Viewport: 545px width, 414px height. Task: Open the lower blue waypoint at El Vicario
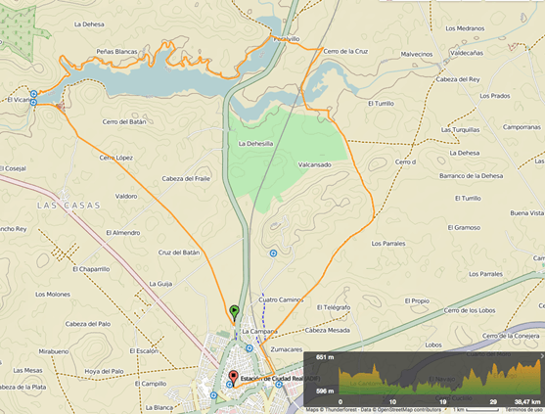(33, 102)
